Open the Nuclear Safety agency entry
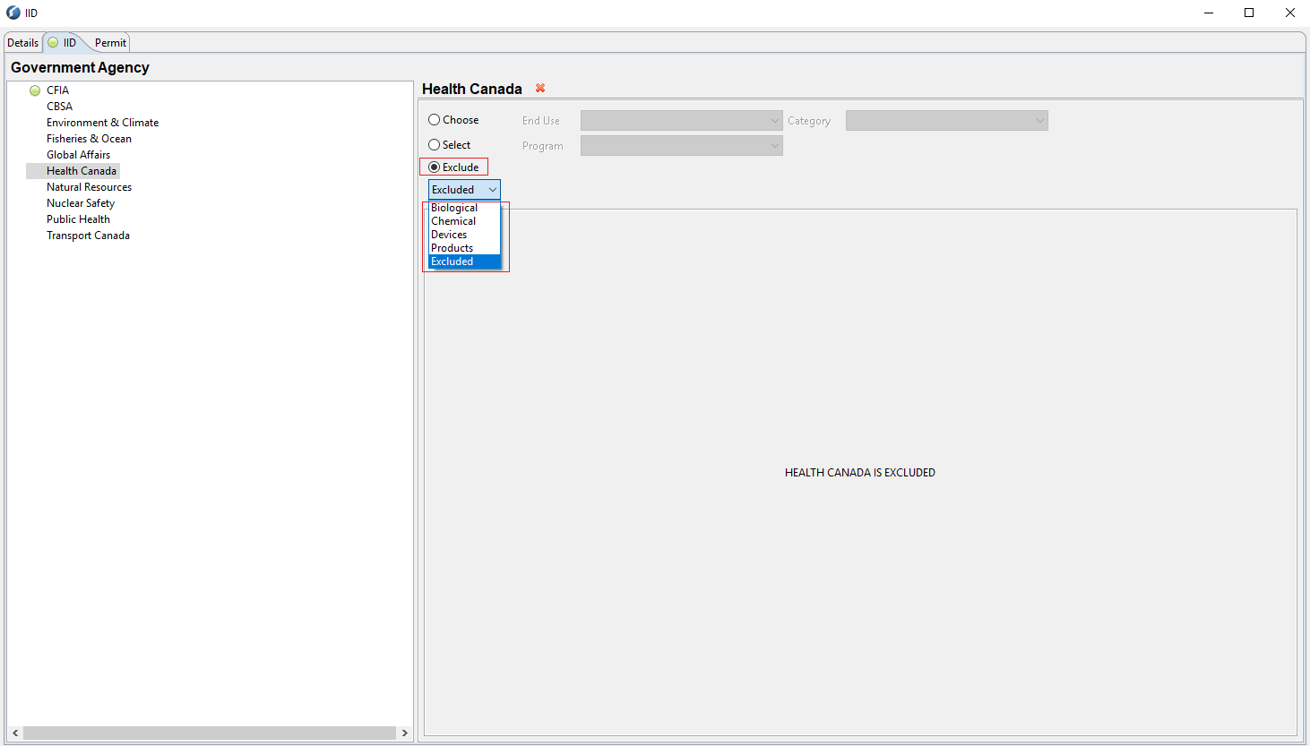The image size is (1310, 746). (x=81, y=203)
